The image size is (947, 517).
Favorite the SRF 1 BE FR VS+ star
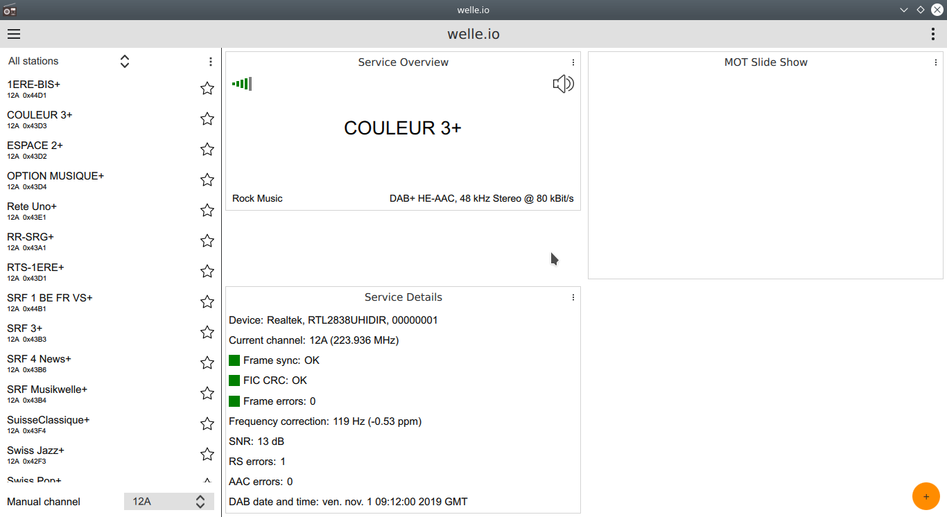coord(207,301)
